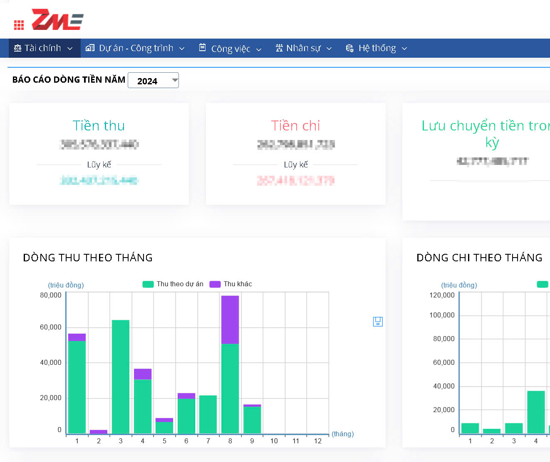This screenshot has height=462, width=550.
Task: Expand the Công việc chevron arrow
Action: (259, 49)
